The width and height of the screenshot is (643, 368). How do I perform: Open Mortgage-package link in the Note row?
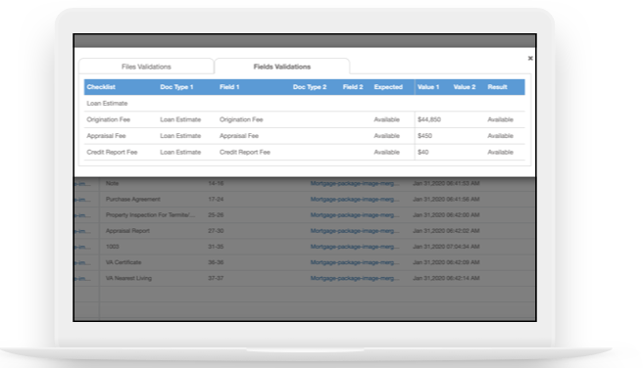tap(354, 183)
